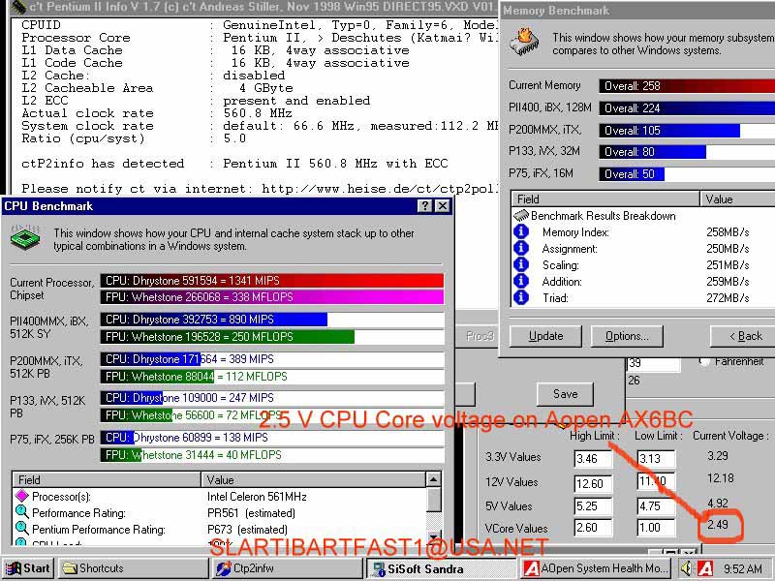
Task: Click the flaming memory chip icon in Memory Benchmark
Action: 525,43
